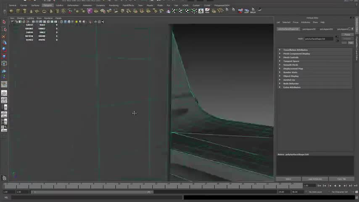The width and height of the screenshot is (359, 202).
Task: Expand Render Stats section
Action: click(x=280, y=72)
